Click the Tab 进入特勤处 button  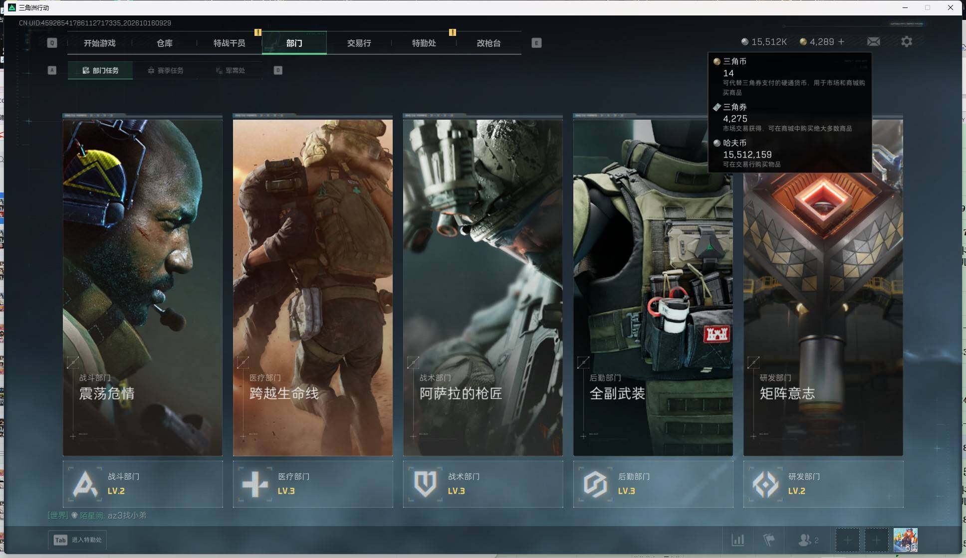78,540
